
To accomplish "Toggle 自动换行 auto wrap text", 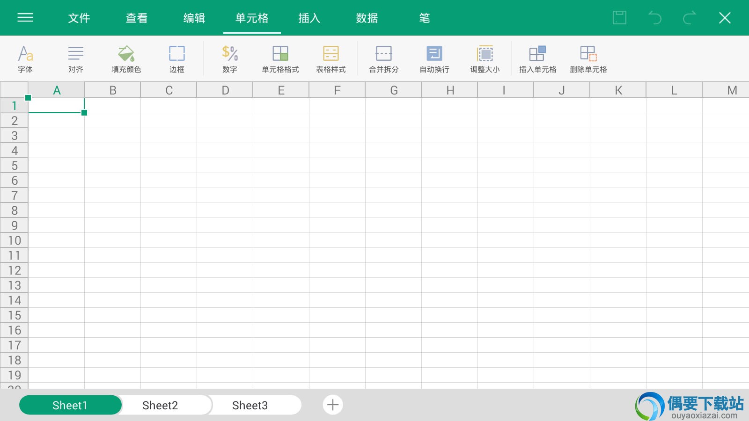I will pos(434,59).
